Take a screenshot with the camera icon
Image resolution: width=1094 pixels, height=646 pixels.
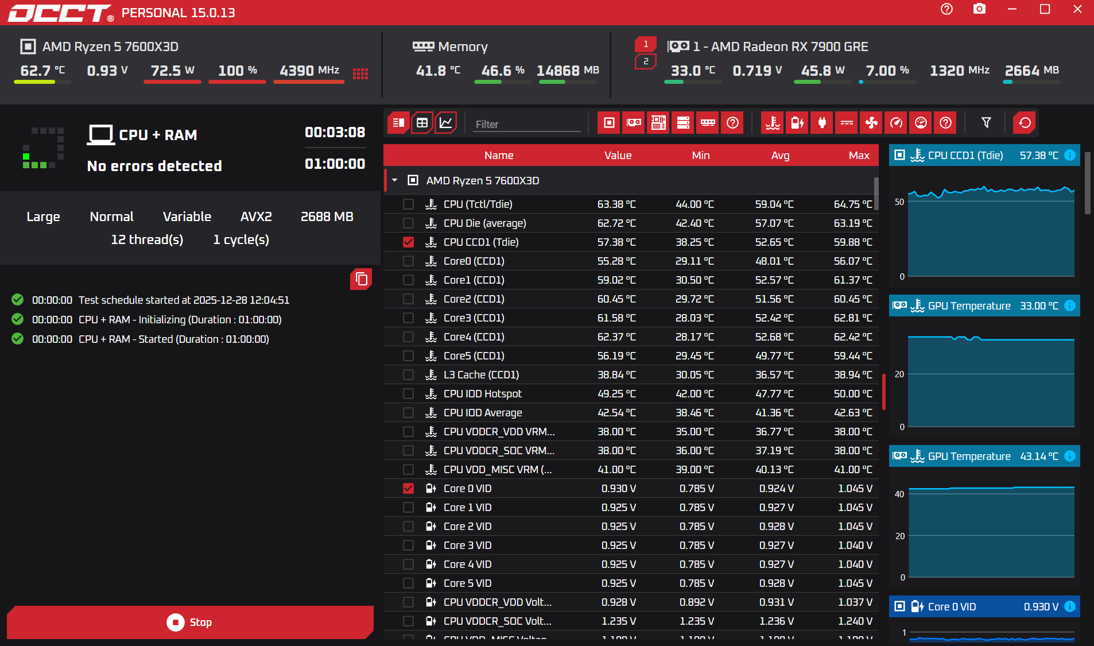click(980, 9)
